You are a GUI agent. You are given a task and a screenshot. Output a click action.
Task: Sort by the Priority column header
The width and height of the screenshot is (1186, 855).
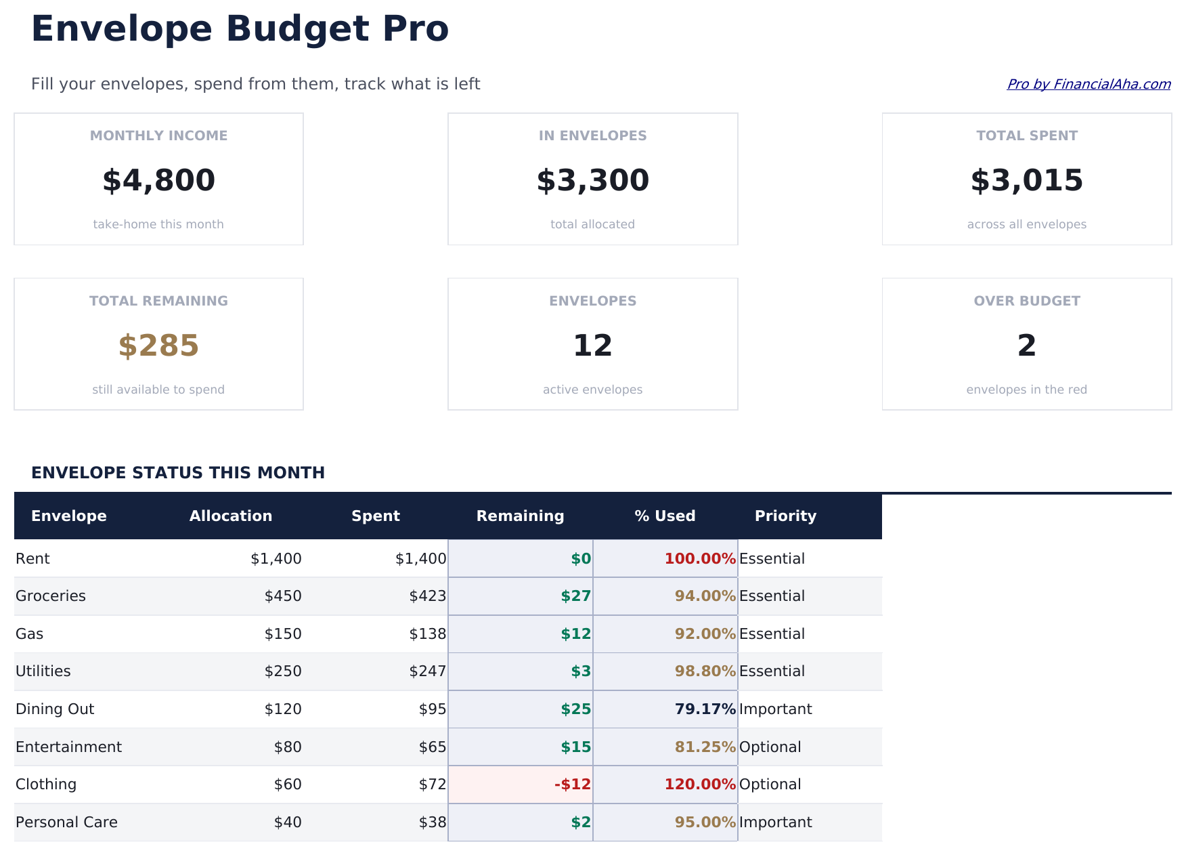pos(785,516)
